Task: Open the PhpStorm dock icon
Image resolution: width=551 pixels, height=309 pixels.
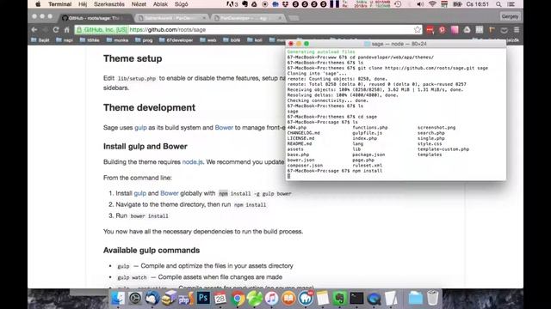Action: pyautogui.click(x=186, y=298)
